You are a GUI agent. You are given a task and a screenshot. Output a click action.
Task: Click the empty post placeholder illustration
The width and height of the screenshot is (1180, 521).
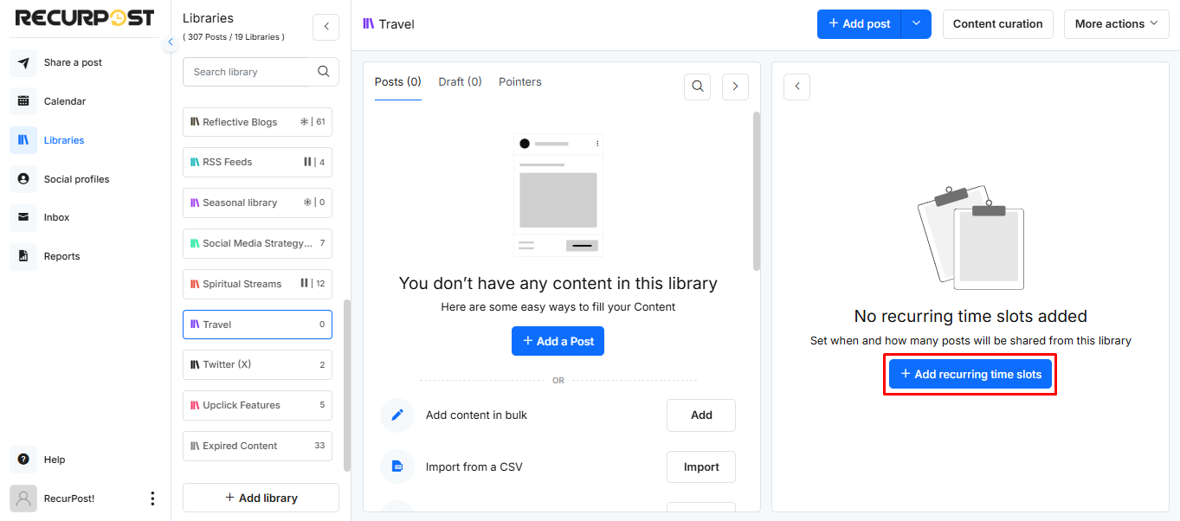point(558,195)
